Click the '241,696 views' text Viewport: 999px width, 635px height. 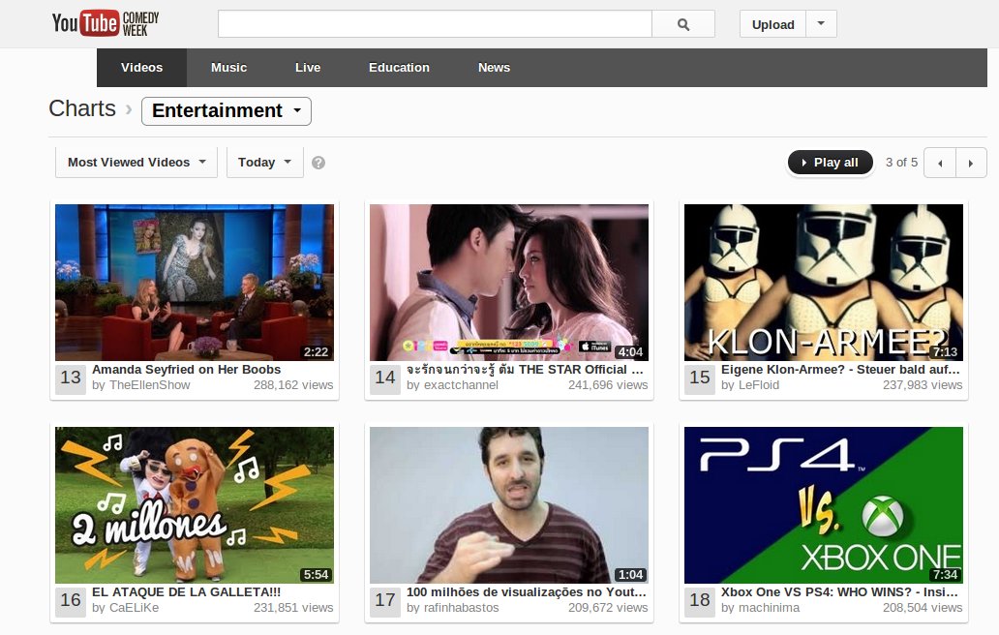pos(608,385)
